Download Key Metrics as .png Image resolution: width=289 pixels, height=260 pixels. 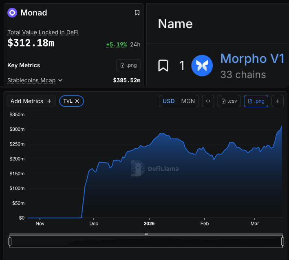[128, 65]
